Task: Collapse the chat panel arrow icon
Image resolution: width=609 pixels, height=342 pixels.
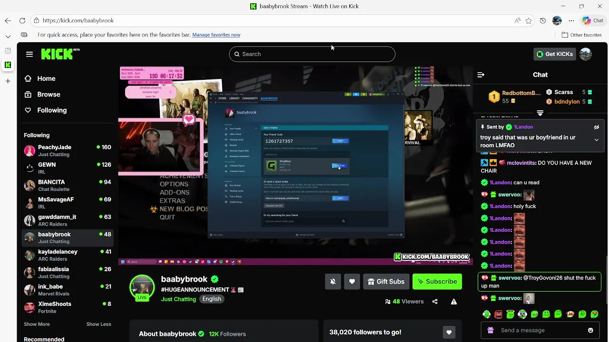Action: pos(481,75)
